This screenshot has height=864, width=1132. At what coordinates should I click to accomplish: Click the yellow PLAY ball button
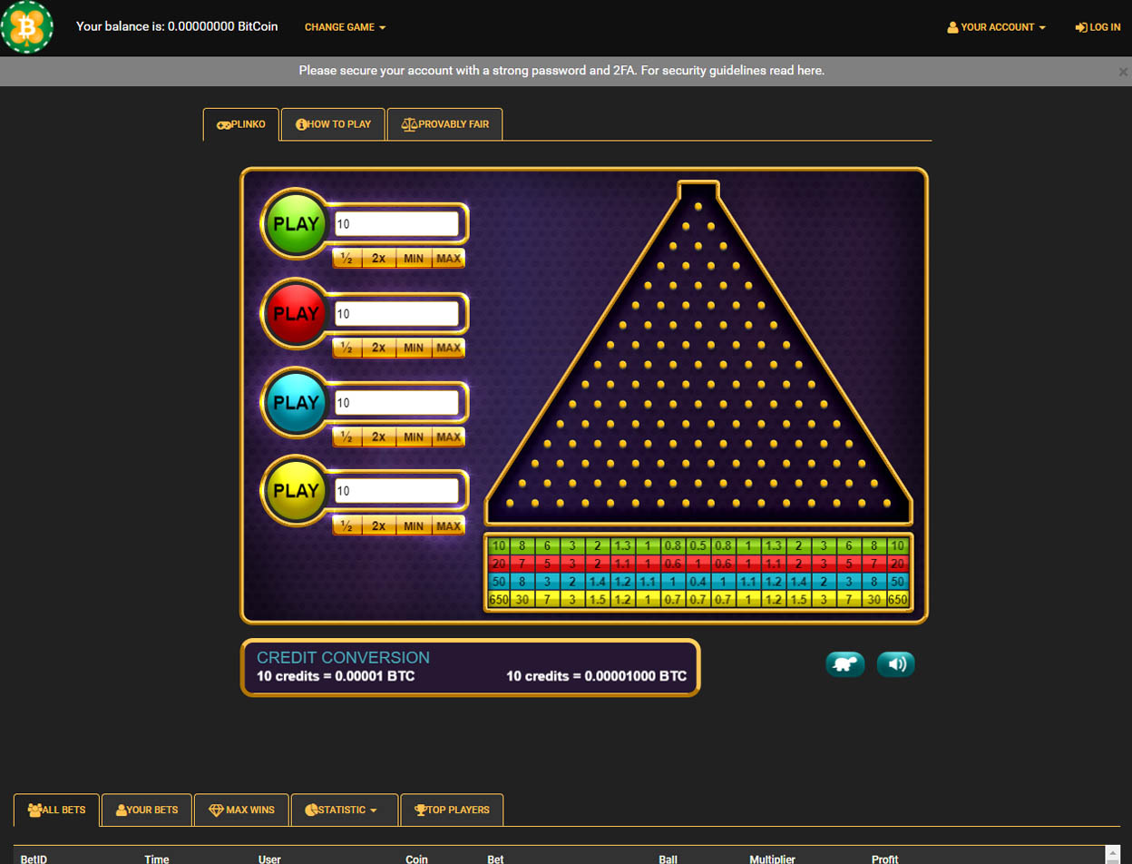296,491
